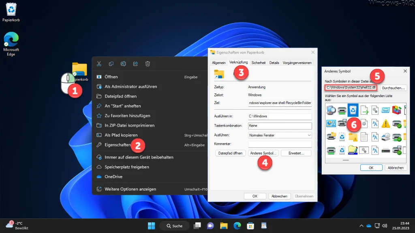415x233 pixels.
Task: Click the Rename icon in context menu
Action: (x=123, y=64)
